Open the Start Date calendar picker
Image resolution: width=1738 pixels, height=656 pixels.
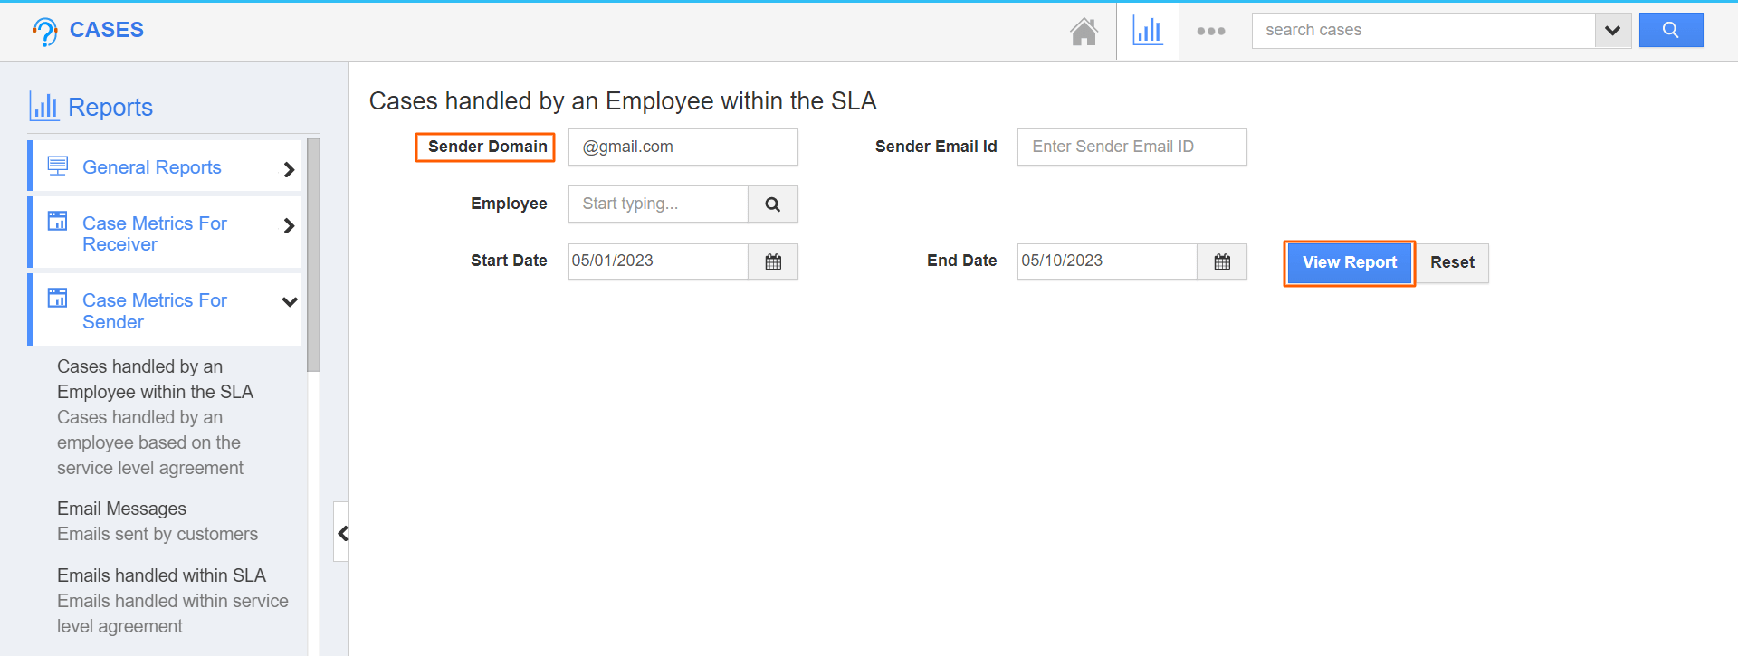pyautogui.click(x=772, y=261)
